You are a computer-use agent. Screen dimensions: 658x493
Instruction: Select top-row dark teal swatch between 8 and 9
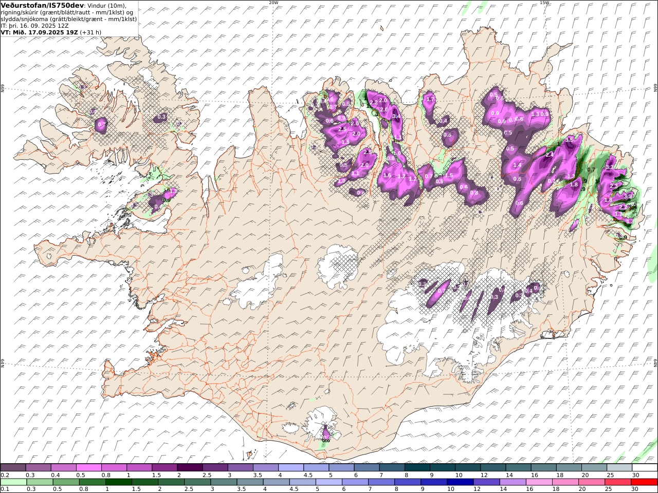(x=417, y=468)
